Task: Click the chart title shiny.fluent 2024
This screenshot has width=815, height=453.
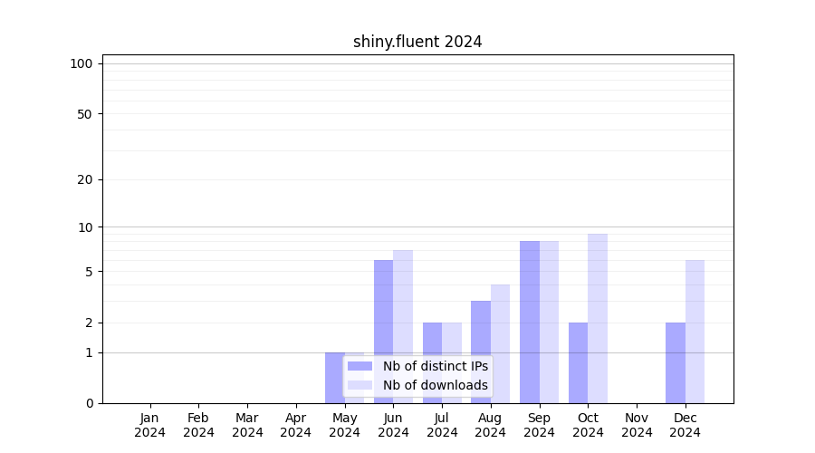Action: point(417,42)
